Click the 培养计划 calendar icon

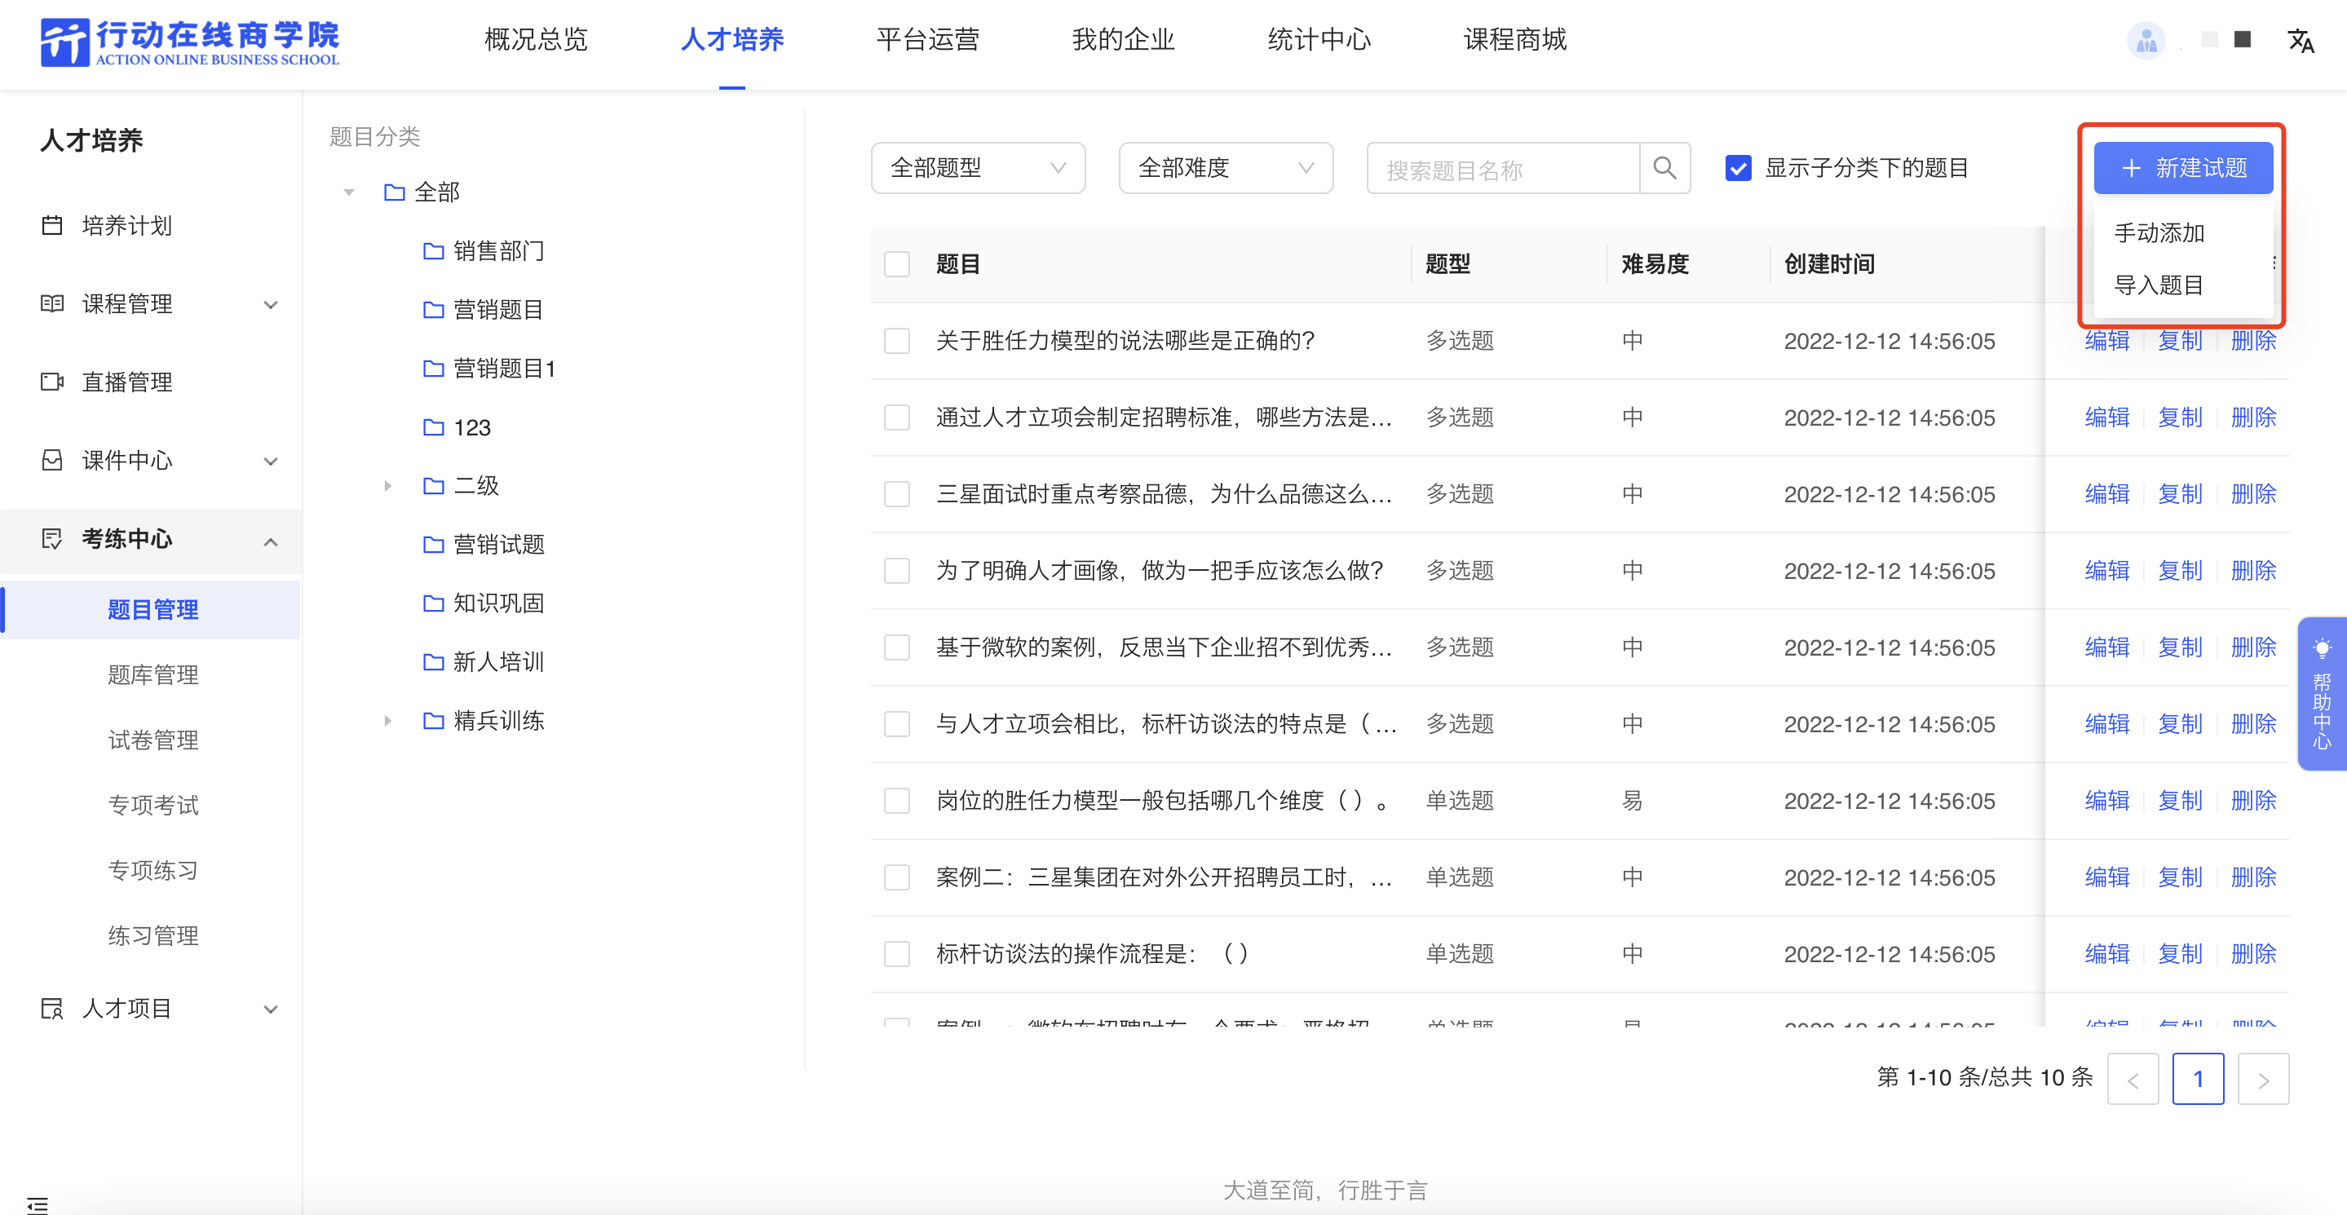[x=53, y=225]
